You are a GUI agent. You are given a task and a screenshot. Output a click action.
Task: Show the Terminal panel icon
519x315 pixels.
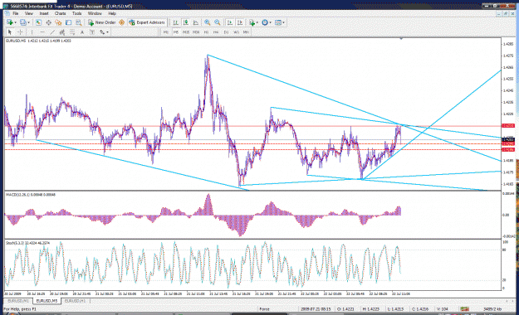69,22
